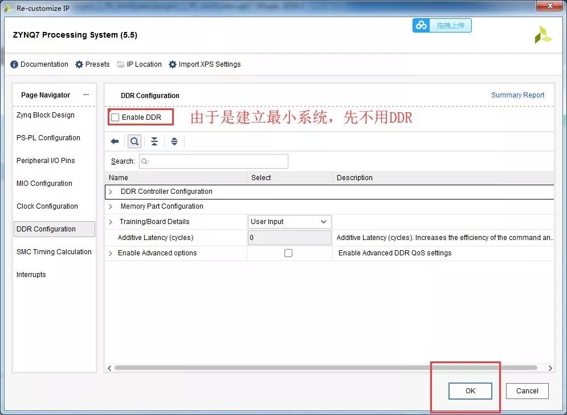Check the Enable Advanced options checkbox

tap(288, 253)
